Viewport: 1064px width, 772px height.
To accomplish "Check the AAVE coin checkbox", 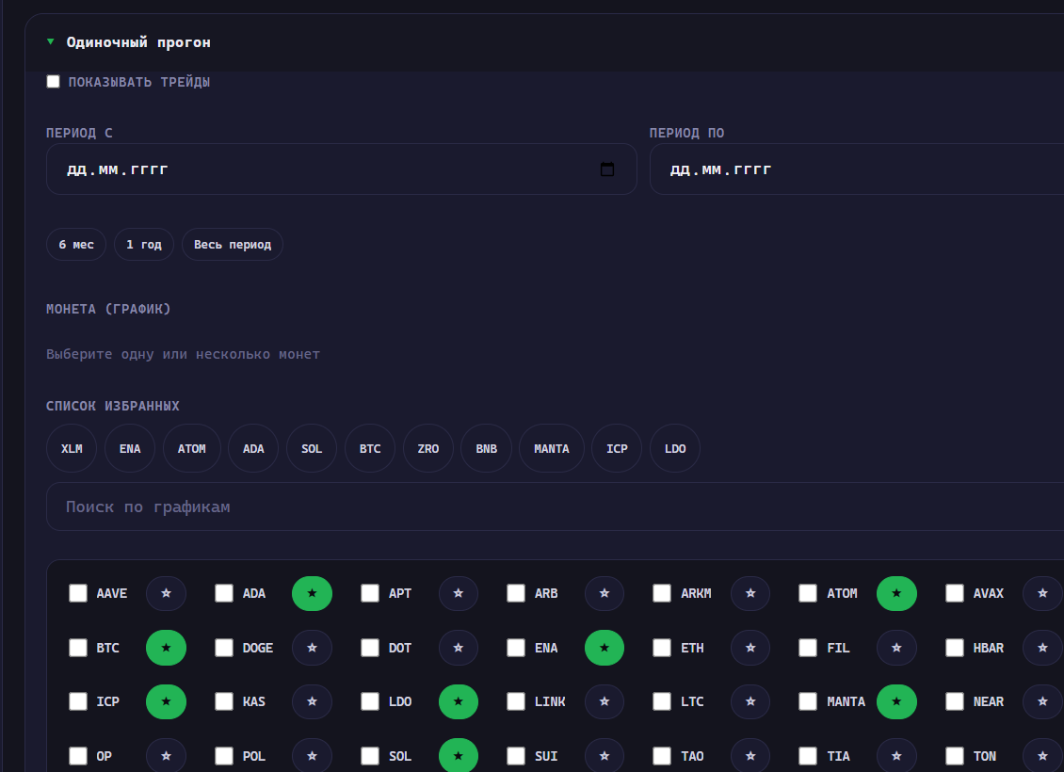I will pyautogui.click(x=78, y=593).
